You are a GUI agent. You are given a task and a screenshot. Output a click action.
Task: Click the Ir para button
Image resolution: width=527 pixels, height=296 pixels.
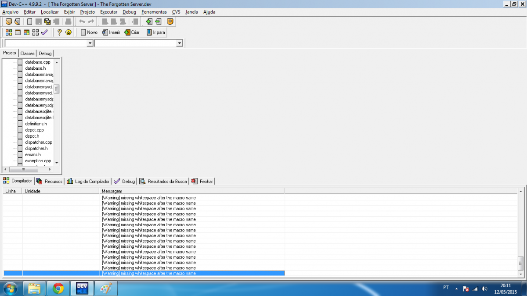(156, 32)
